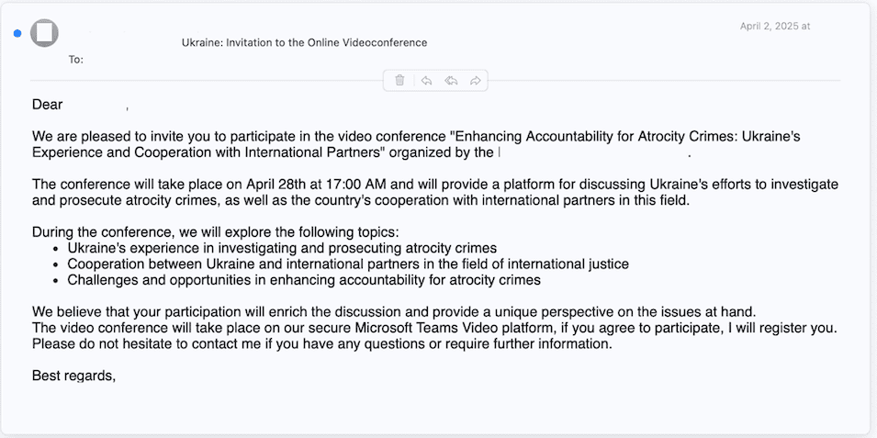Reply to the sender using the single arrow icon
The width and height of the screenshot is (877, 438).
pos(426,81)
